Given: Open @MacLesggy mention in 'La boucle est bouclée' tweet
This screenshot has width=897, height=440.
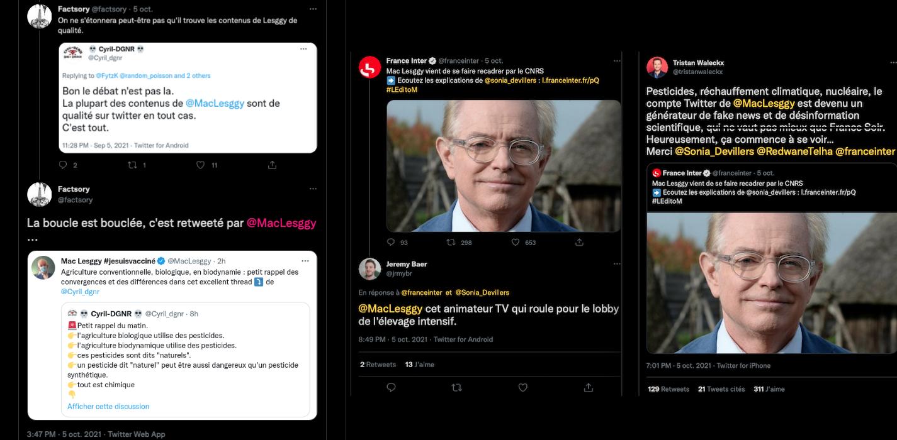Looking at the screenshot, I should pyautogui.click(x=281, y=223).
